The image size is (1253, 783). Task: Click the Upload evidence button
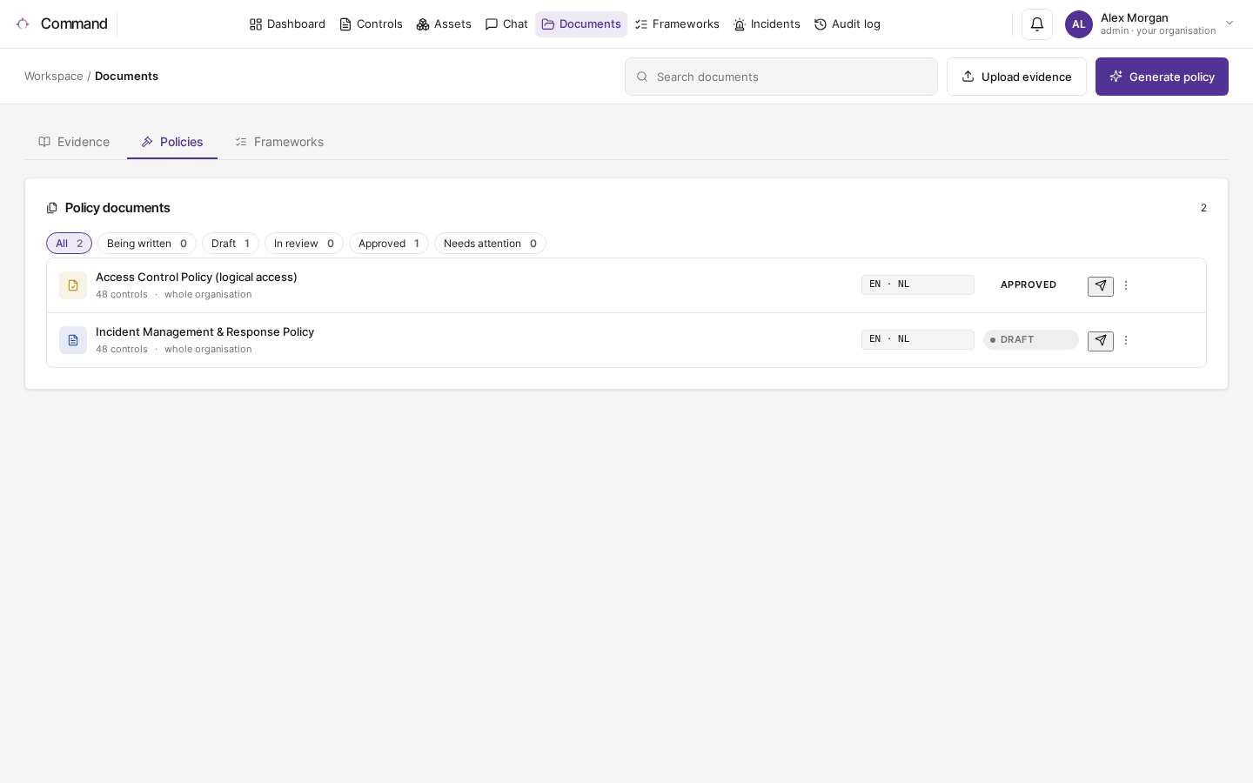point(1016,77)
